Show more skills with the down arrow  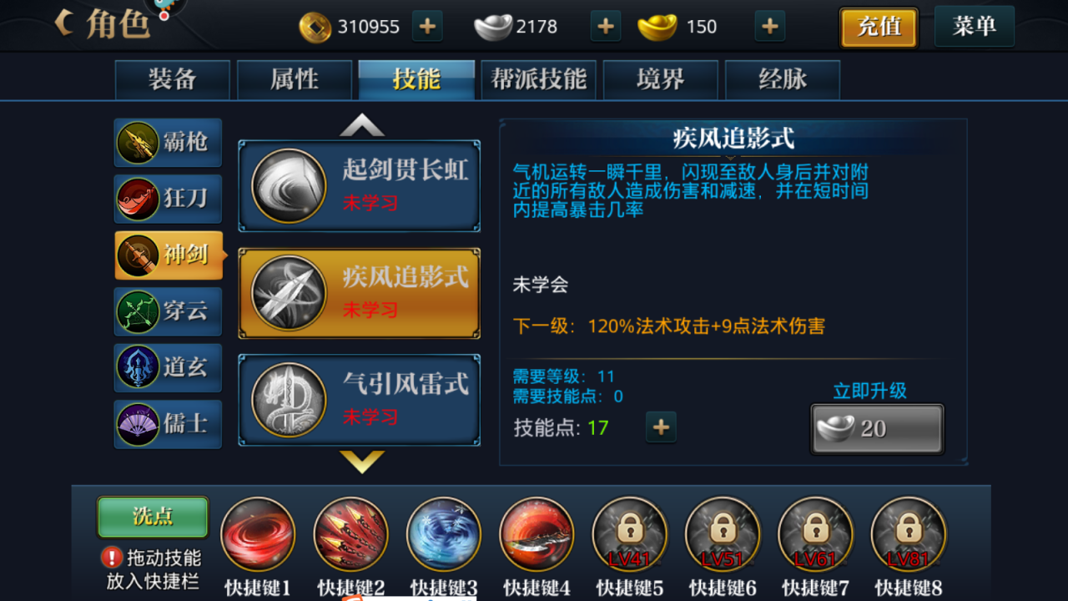click(362, 462)
